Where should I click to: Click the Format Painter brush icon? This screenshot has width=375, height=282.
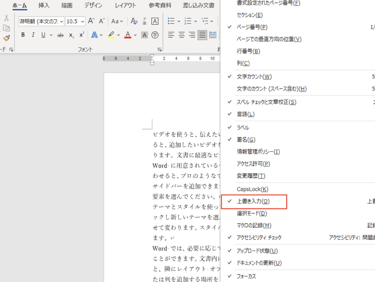6,38
